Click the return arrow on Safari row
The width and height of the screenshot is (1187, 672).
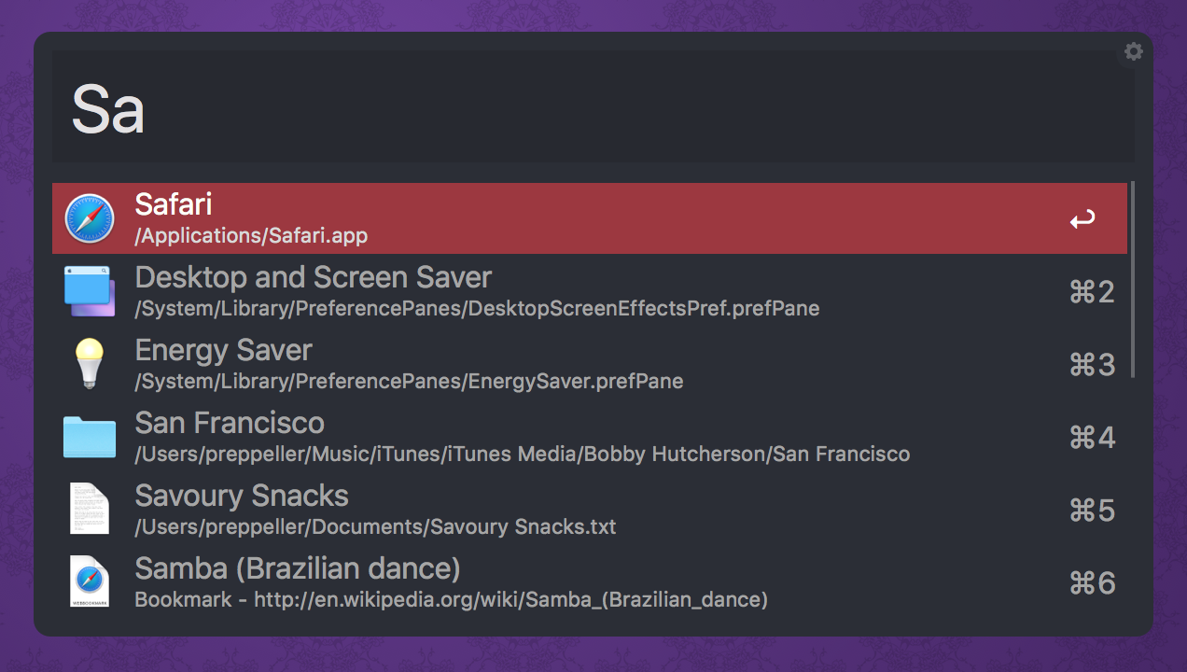click(1082, 220)
